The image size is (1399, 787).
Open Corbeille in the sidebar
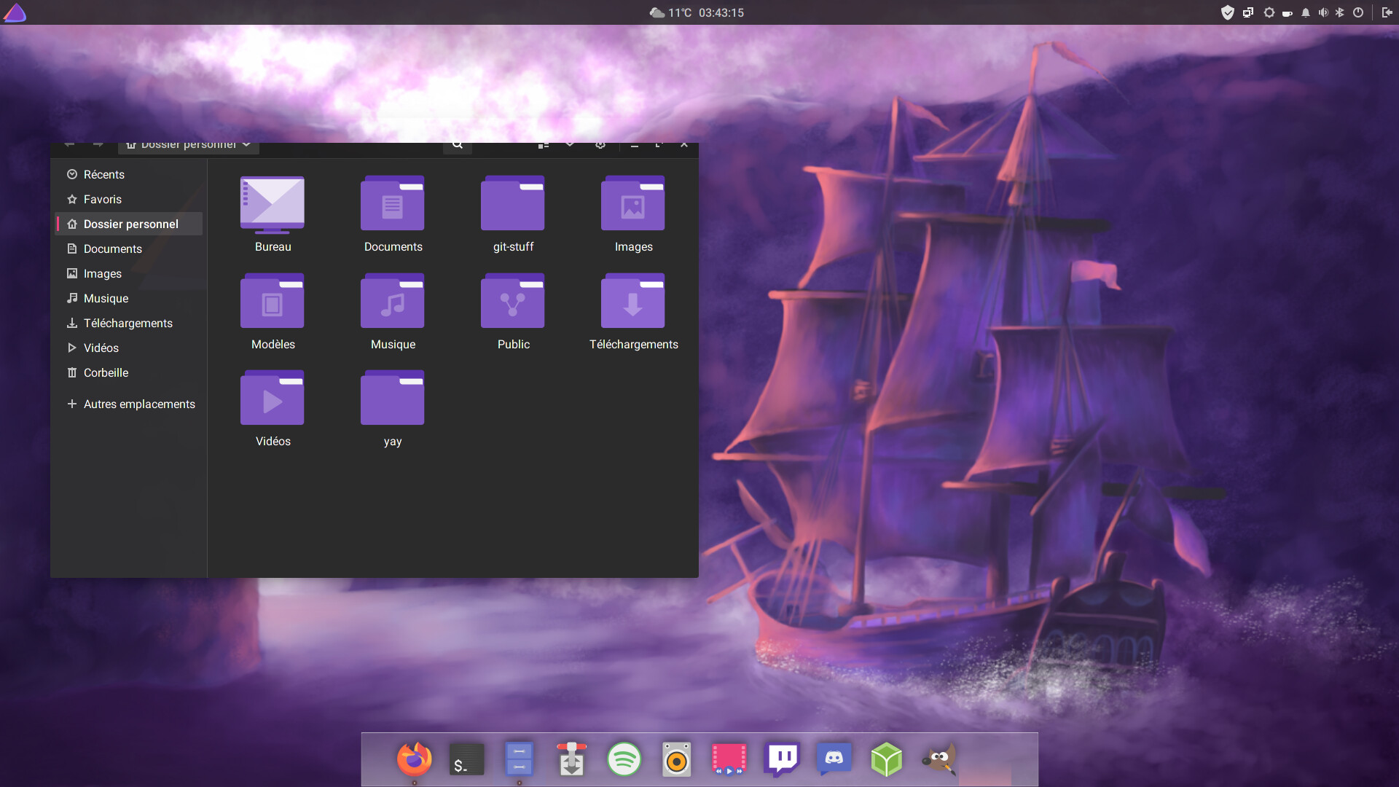[129, 372]
